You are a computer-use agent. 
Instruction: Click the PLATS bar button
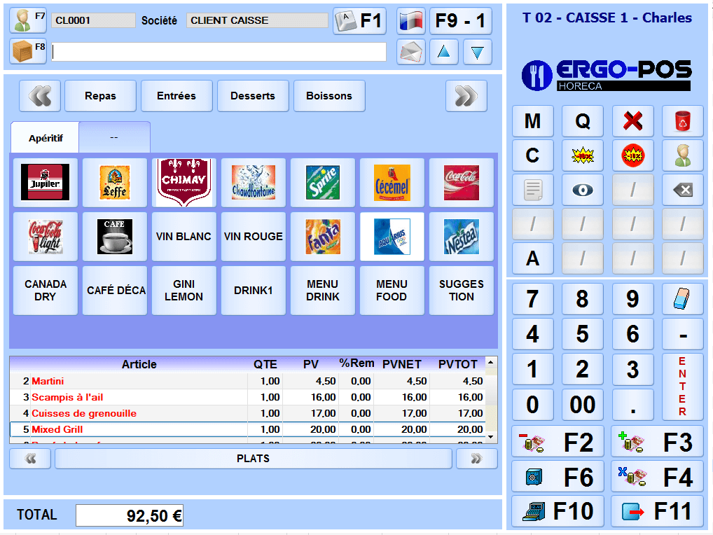click(x=254, y=459)
